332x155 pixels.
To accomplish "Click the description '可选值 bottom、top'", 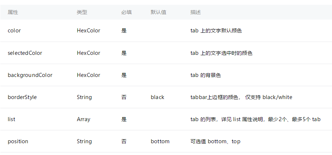I will pyautogui.click(x=215, y=141).
